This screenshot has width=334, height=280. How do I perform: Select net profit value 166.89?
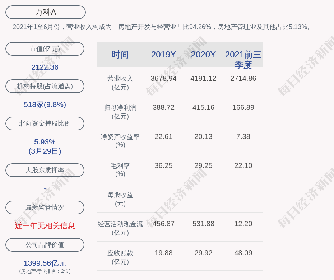point(243,108)
